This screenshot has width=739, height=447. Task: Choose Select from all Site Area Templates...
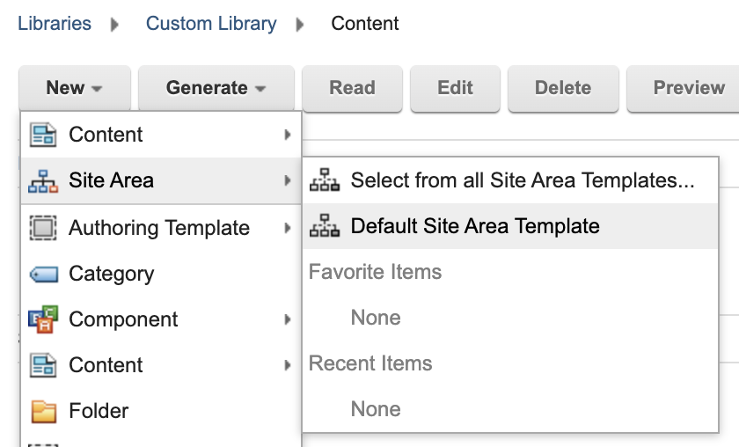pos(510,180)
